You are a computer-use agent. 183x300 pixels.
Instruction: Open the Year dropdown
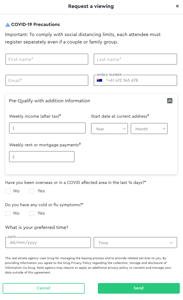tap(109, 129)
